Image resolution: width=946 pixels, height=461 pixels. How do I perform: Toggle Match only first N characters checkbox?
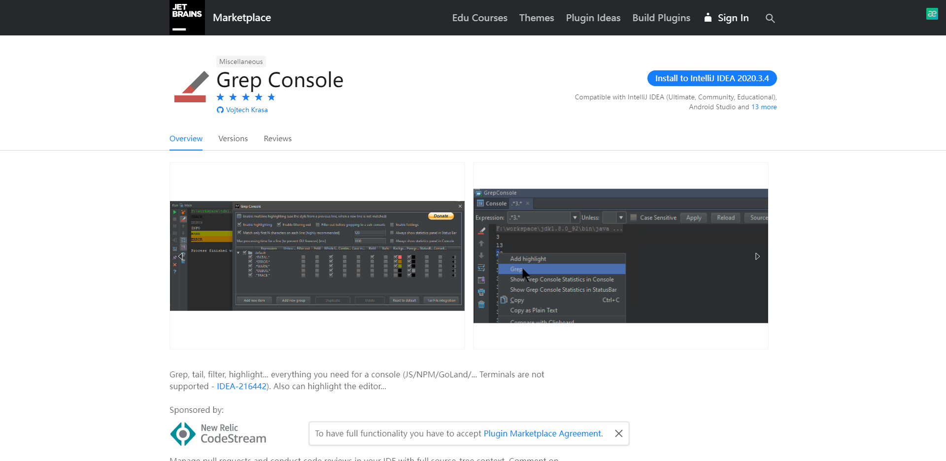click(x=239, y=233)
